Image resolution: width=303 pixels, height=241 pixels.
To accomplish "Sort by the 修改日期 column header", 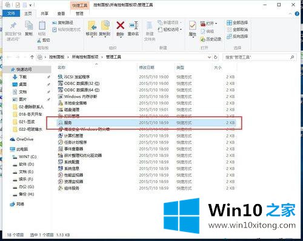I will (x=147, y=67).
